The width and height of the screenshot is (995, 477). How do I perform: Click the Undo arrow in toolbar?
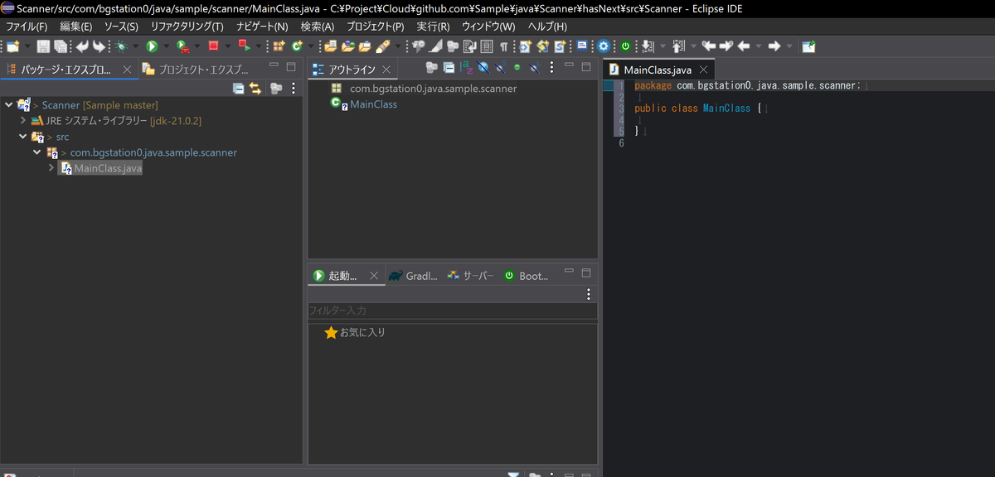82,46
